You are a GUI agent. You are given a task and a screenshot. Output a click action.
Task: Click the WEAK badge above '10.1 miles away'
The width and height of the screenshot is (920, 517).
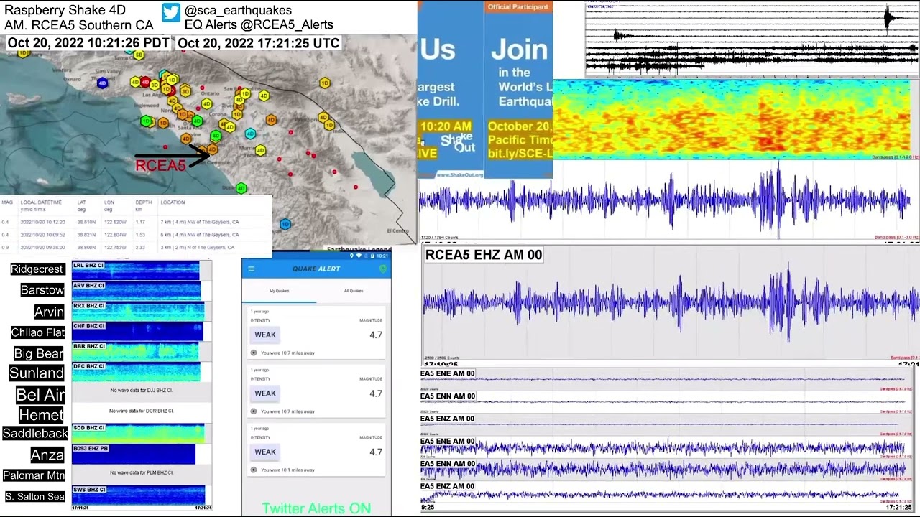coord(264,452)
